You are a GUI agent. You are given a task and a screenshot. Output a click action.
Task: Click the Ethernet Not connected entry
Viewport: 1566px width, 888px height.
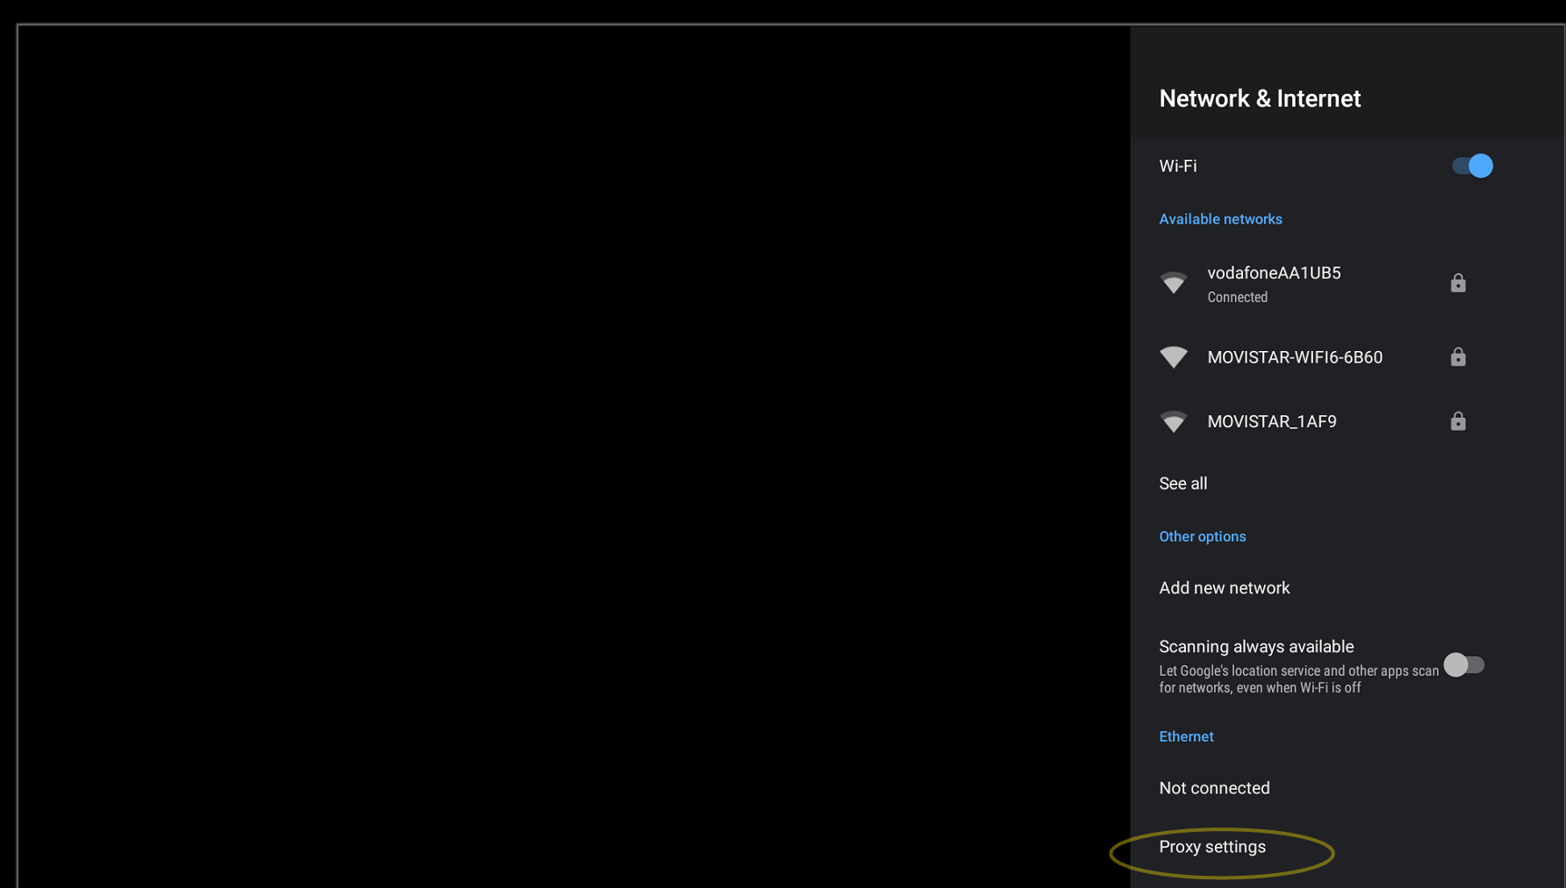pos(1347,788)
